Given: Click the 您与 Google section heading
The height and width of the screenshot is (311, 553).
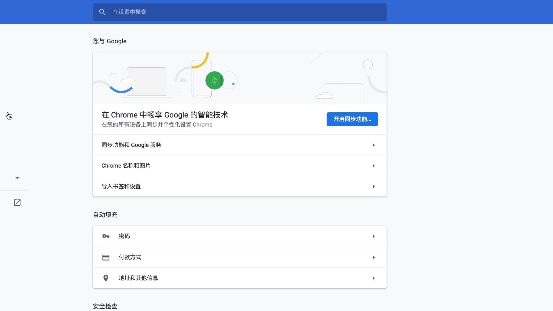Looking at the screenshot, I should click(x=109, y=41).
